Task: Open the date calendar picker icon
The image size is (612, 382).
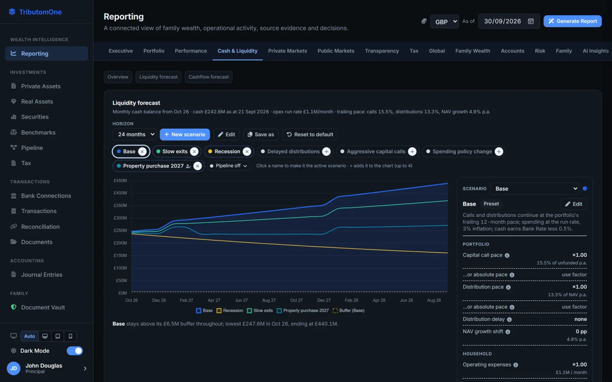Action: [x=531, y=21]
